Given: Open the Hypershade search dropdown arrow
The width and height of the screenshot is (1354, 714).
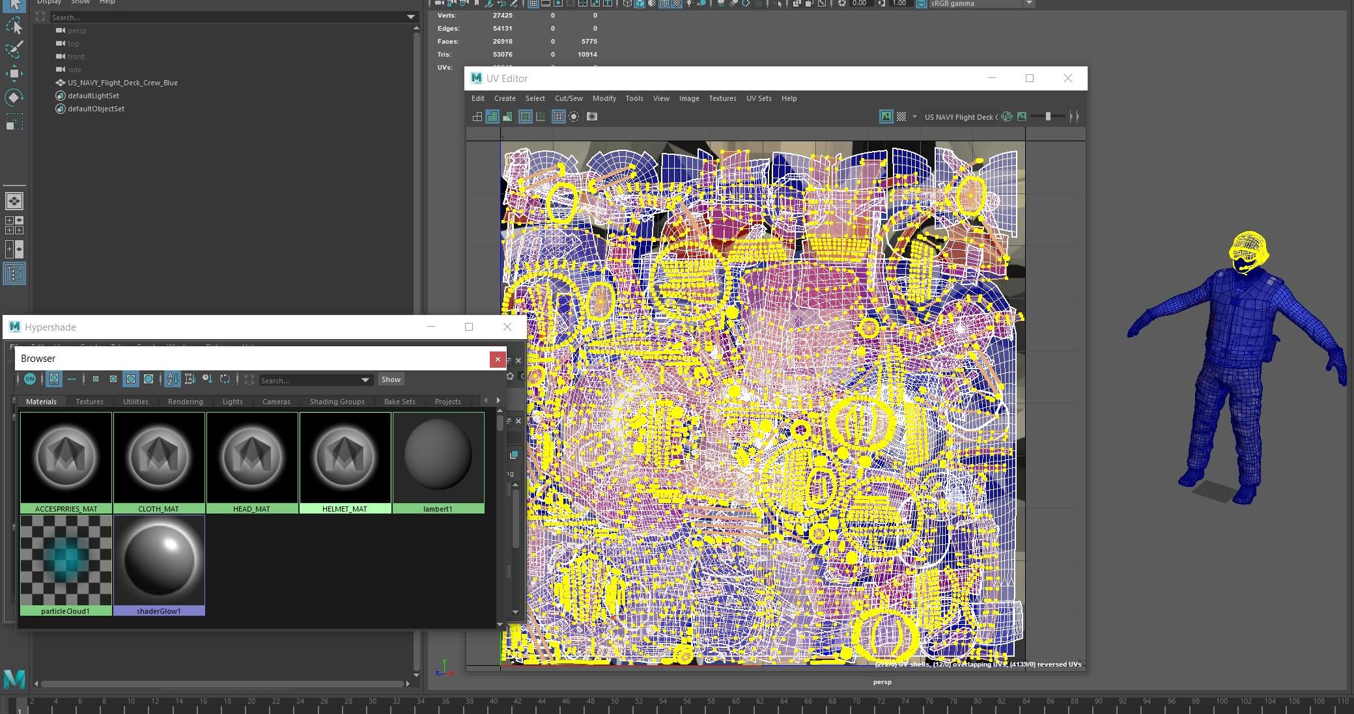Looking at the screenshot, I should coord(365,380).
